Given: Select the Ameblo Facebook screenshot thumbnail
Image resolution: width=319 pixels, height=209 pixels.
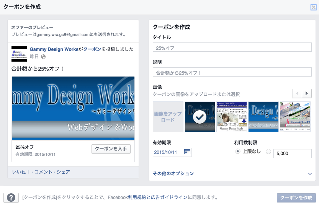Looking at the screenshot, I should coord(295,117).
